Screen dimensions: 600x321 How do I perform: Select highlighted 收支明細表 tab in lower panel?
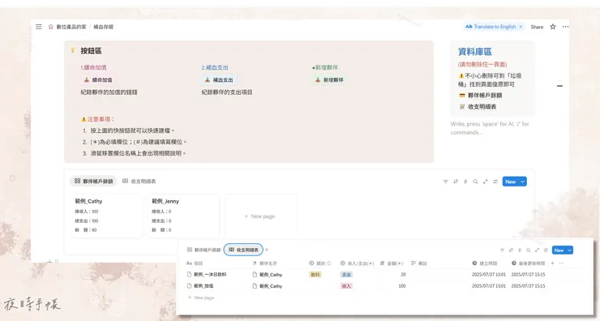pyautogui.click(x=243, y=250)
